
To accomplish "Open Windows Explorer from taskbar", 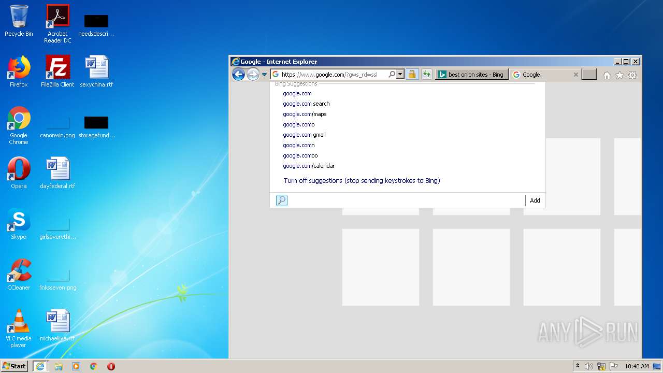I will tap(59, 366).
